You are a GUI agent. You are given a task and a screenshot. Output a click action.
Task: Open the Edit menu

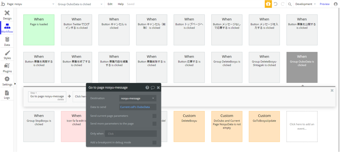(x=110, y=4)
